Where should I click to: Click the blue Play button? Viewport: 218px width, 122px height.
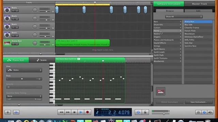[x=81, y=112]
